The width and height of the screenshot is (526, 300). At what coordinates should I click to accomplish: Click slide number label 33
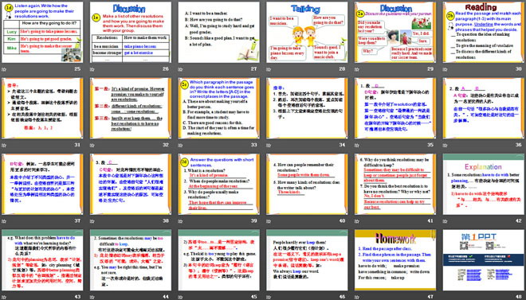coord(254,145)
